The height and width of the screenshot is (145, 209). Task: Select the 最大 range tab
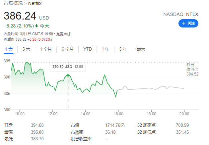pyautogui.click(x=141, y=49)
